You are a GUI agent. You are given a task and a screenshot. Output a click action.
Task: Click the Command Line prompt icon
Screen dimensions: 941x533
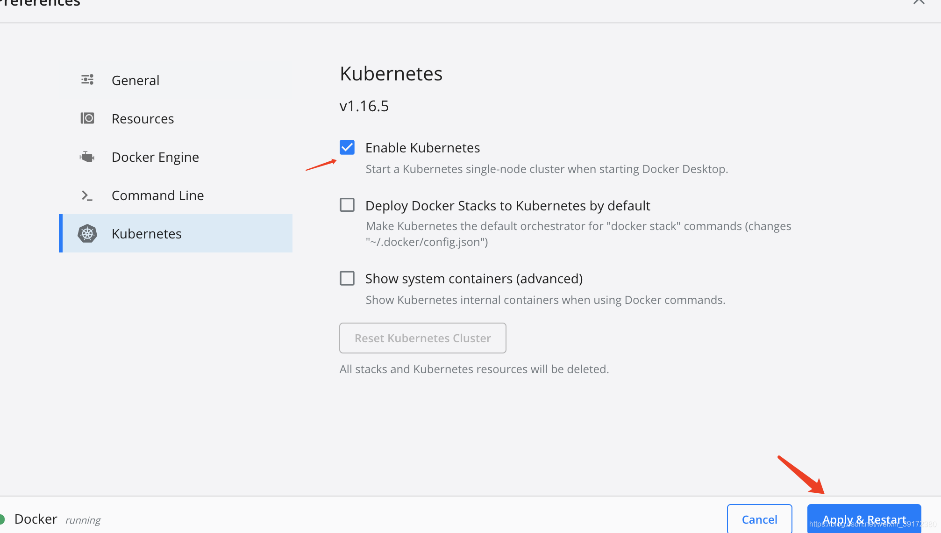click(87, 195)
